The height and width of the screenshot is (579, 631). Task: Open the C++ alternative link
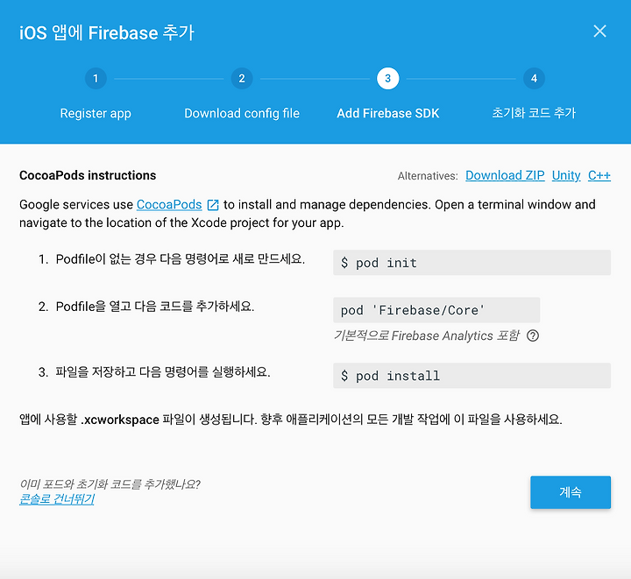click(x=599, y=175)
